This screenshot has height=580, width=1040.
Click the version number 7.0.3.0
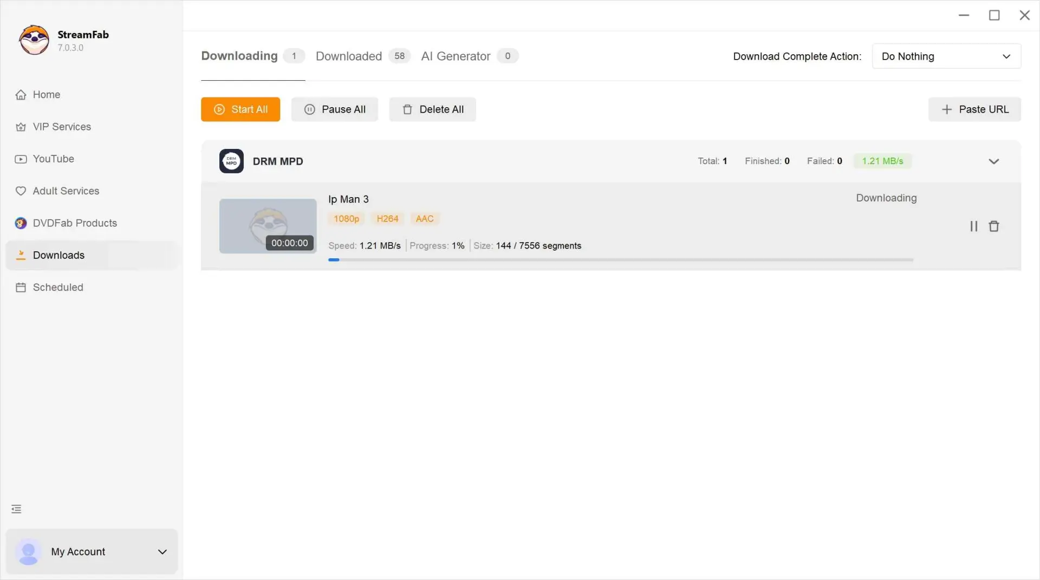click(70, 48)
